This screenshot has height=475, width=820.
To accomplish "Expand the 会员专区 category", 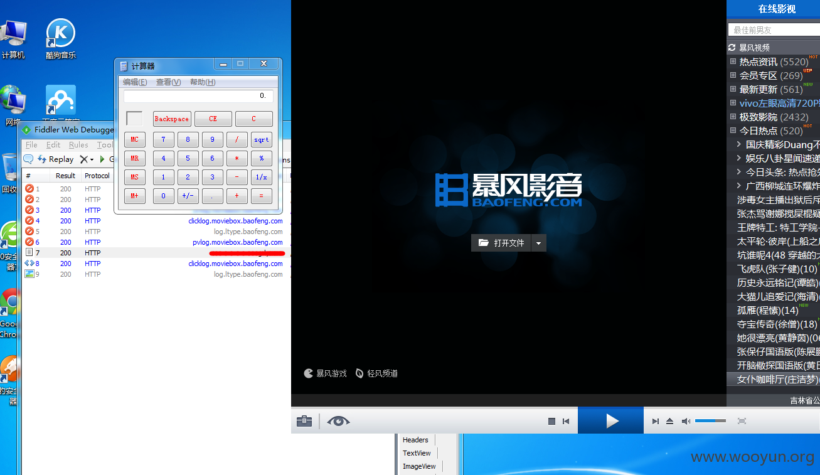I will 733,75.
